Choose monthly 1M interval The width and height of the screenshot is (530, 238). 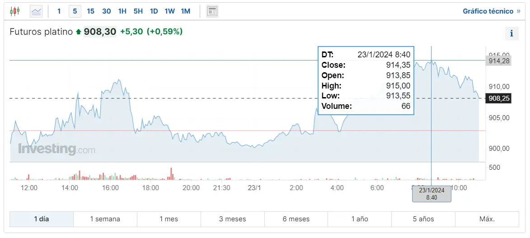coord(186,11)
